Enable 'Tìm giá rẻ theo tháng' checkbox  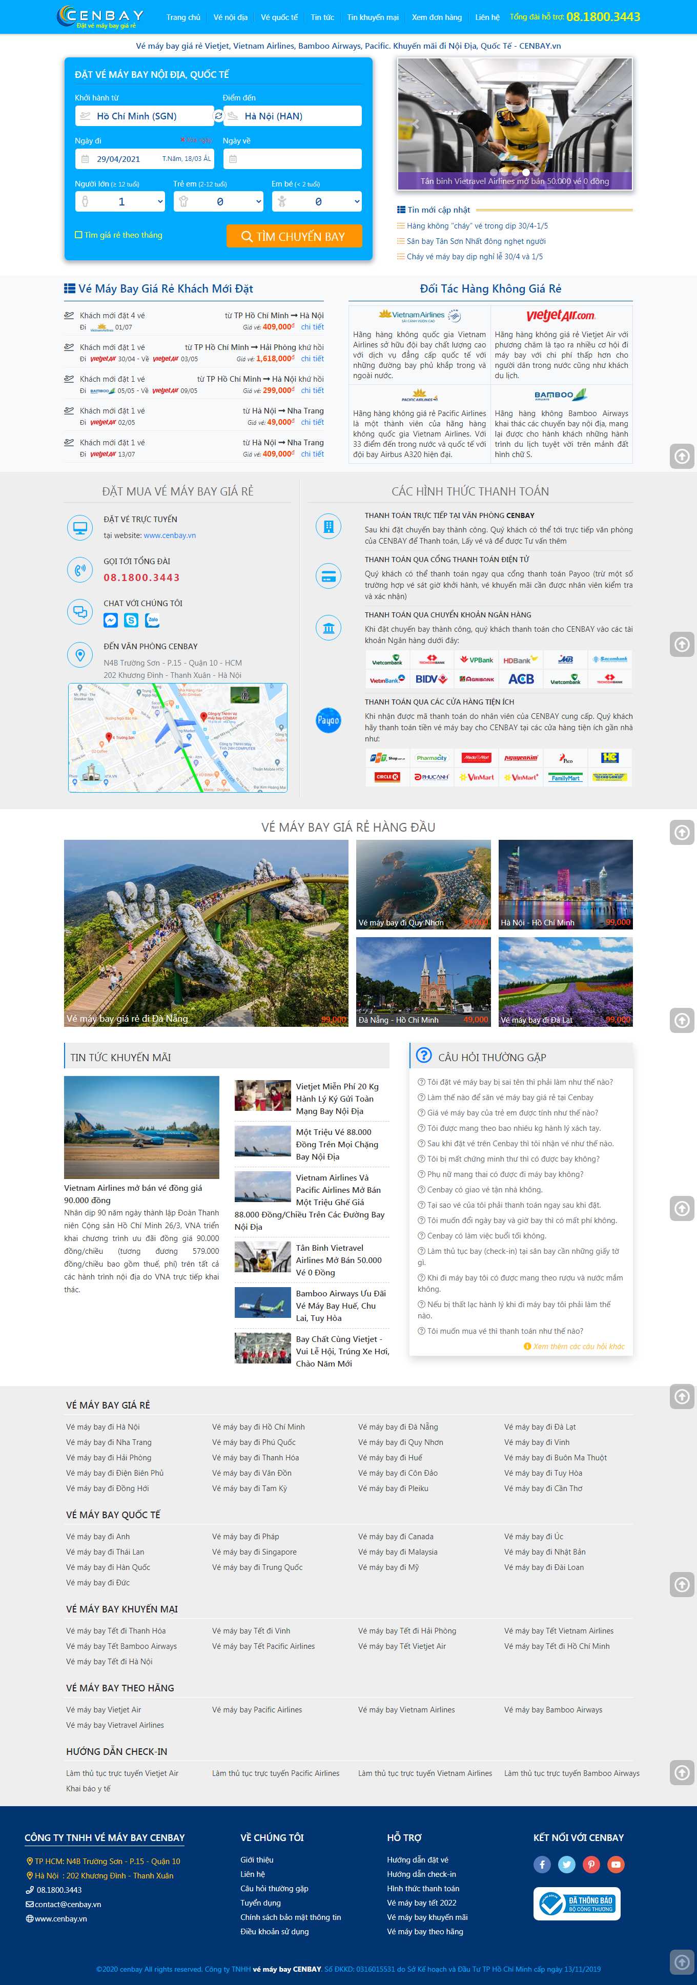(78, 235)
